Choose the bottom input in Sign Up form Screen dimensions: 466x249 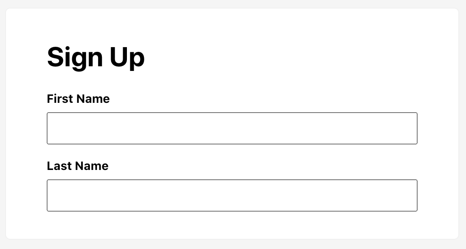point(232,195)
